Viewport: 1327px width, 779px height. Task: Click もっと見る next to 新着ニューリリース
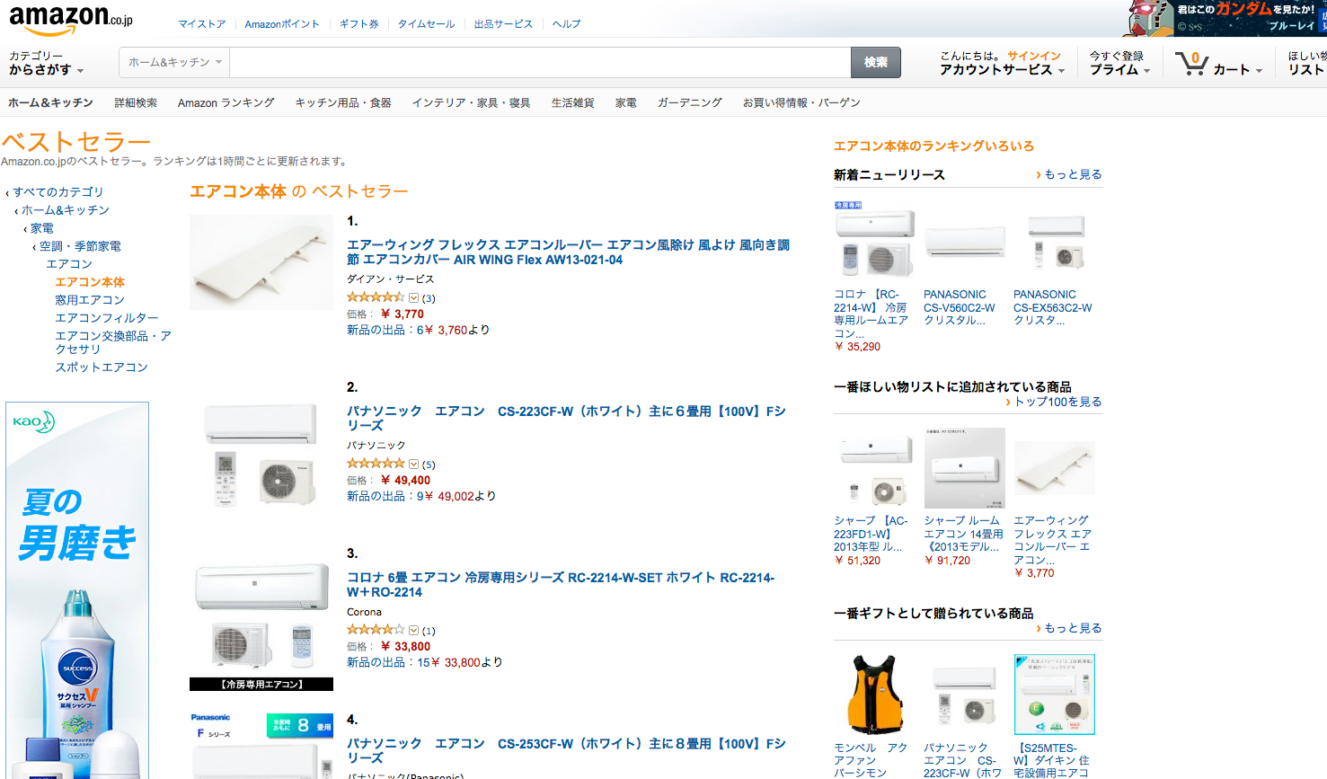tap(1073, 174)
